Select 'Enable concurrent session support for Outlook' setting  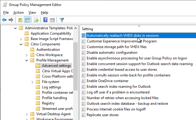click(x=139, y=64)
